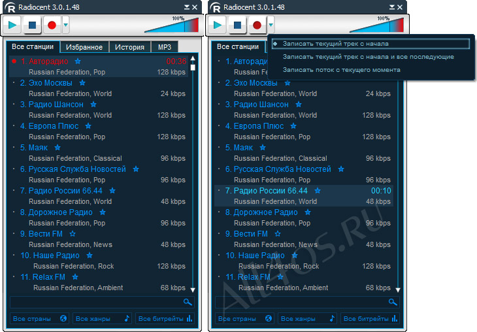The width and height of the screenshot is (477, 332).
Task: Toggle favorite star for Эхо Москвы in left window
Action: click(82, 83)
